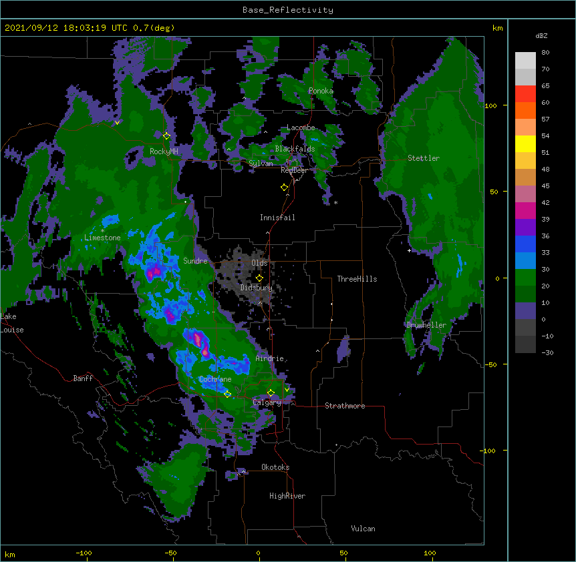This screenshot has width=576, height=562.
Task: Click the Sylvan label
Action: point(261,164)
